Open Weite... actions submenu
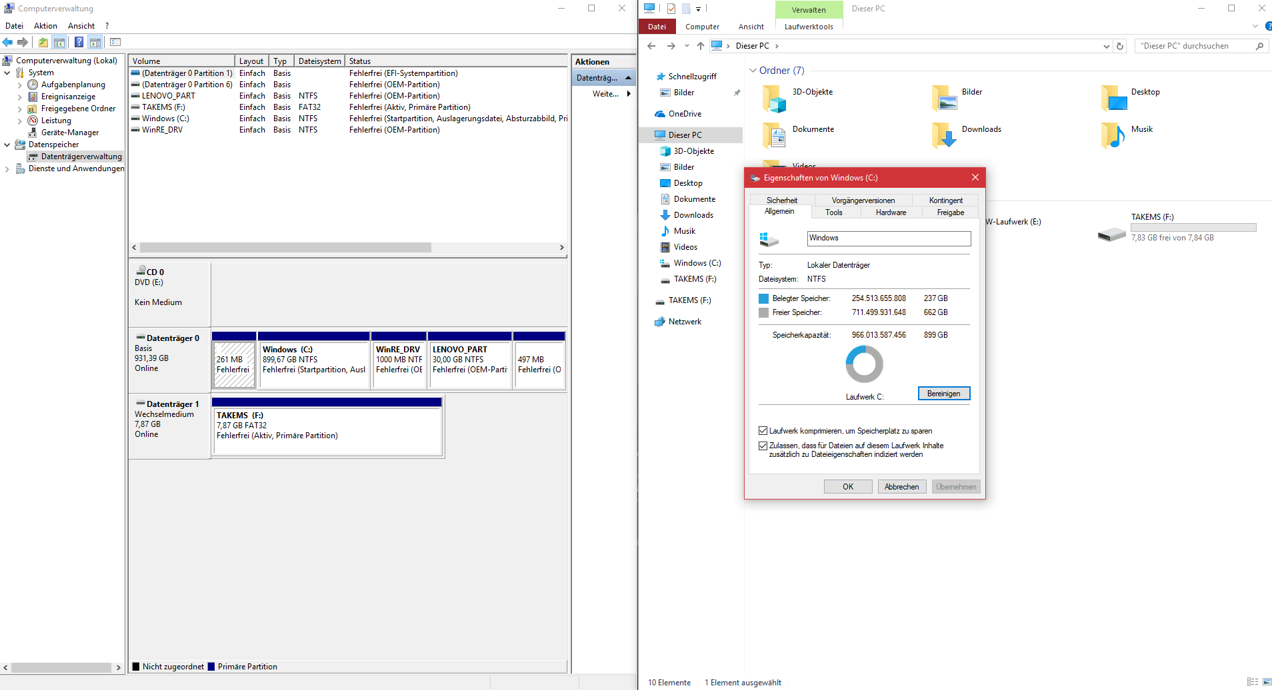This screenshot has height=690, width=1272. click(611, 94)
